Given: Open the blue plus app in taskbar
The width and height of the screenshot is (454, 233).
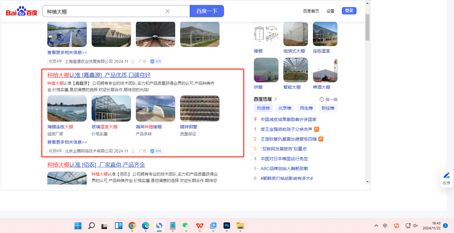Looking at the screenshot, I should pyautogui.click(x=213, y=226).
